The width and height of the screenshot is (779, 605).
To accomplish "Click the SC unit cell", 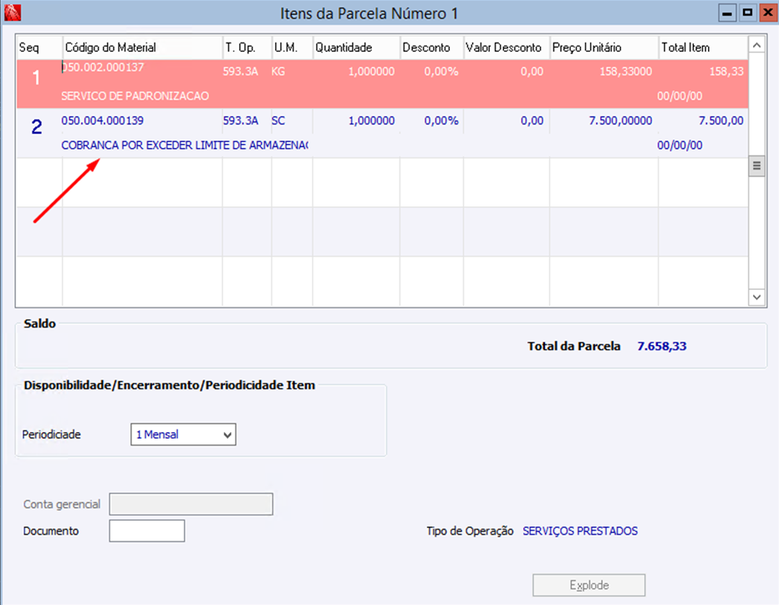I will pos(278,120).
